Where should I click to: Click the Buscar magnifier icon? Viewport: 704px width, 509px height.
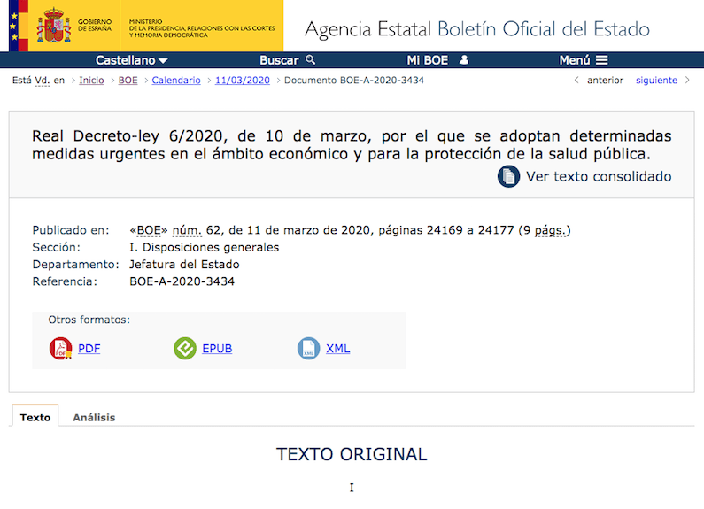click(310, 59)
